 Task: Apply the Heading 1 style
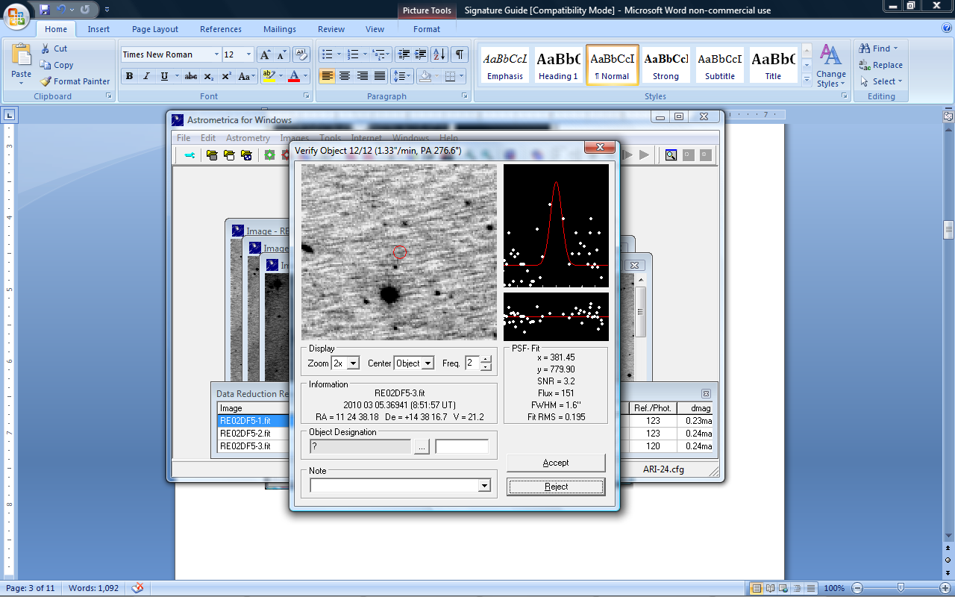click(559, 65)
